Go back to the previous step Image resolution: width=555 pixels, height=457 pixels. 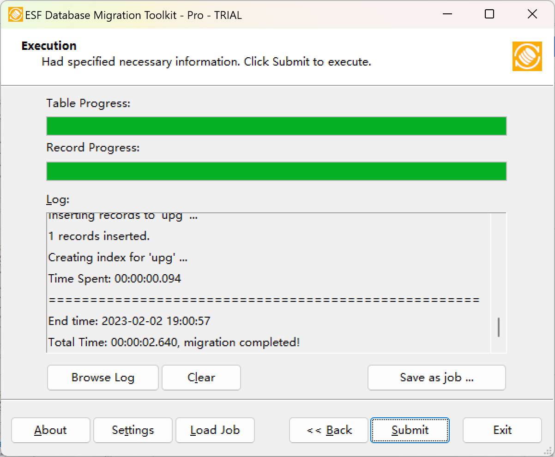328,430
